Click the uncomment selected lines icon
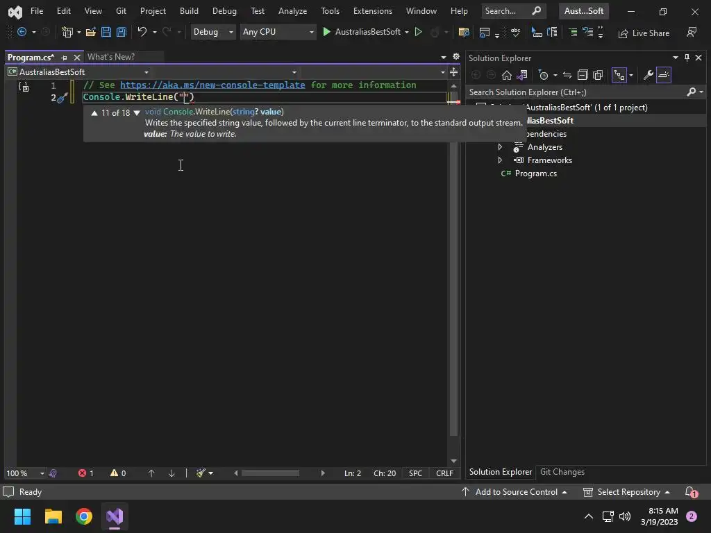 tap(587, 32)
